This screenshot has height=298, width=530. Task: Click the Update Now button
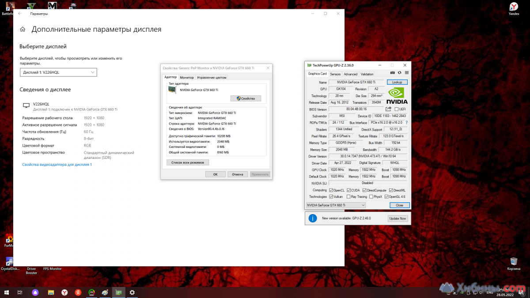(397, 219)
